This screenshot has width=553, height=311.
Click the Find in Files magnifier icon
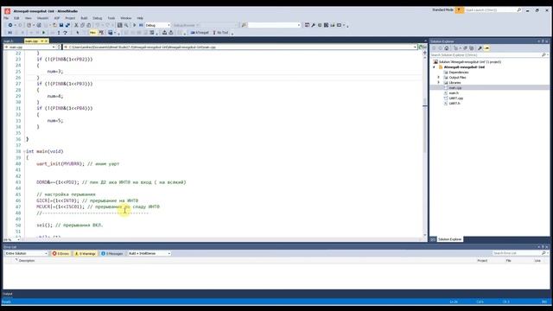coord(126,25)
